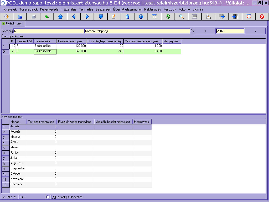The width and height of the screenshot is (269, 202).
Task: Open search with the magnifying glass icon
Action: tap(182, 17)
